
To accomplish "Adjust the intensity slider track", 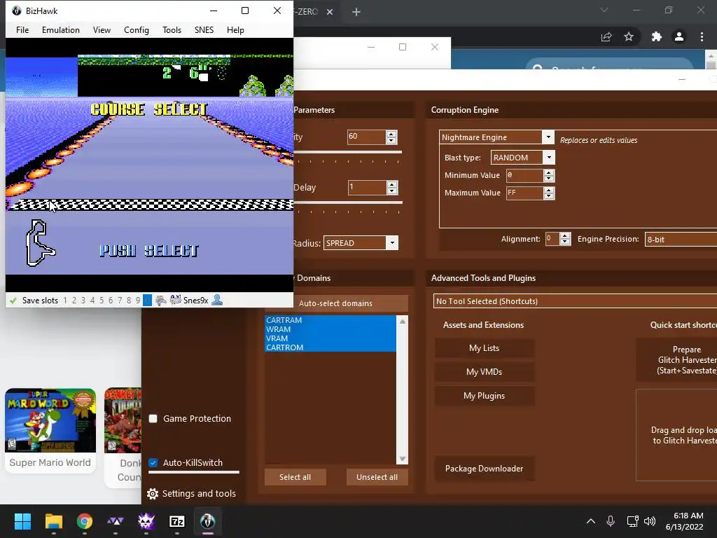I will (347, 152).
